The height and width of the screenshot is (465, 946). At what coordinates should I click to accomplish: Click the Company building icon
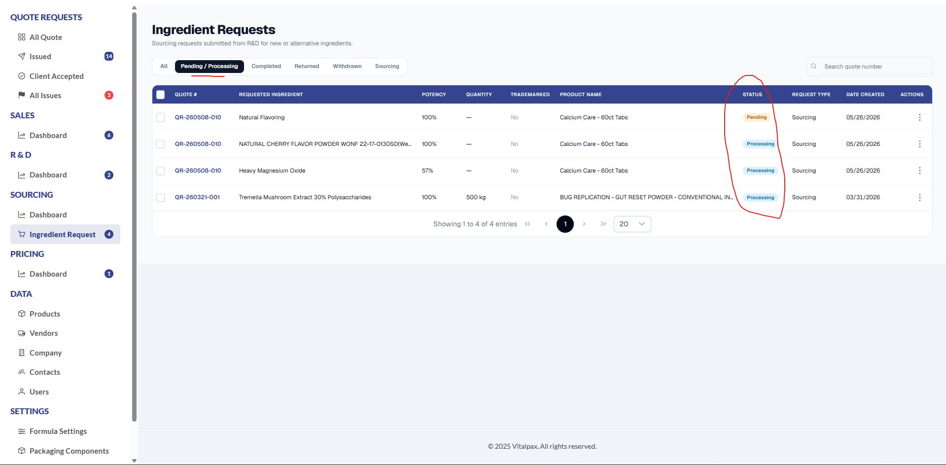pyautogui.click(x=22, y=353)
